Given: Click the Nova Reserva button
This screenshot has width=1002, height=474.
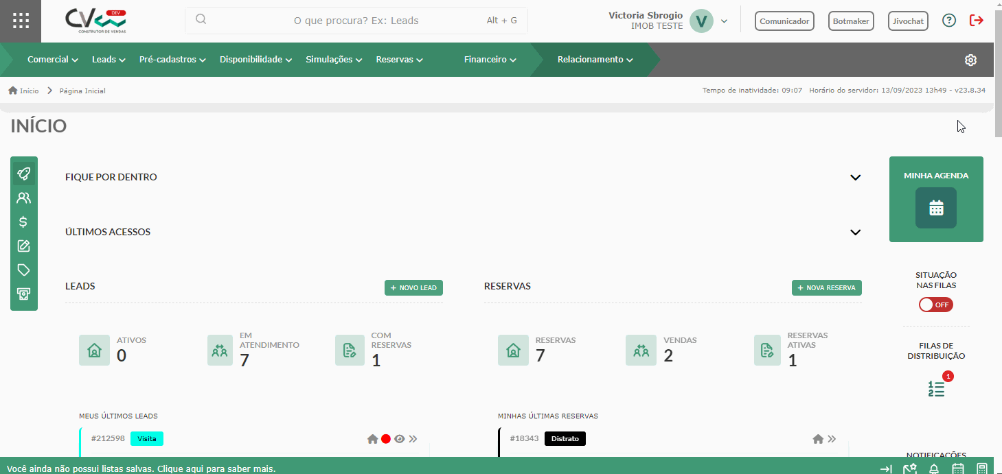Looking at the screenshot, I should (x=827, y=287).
